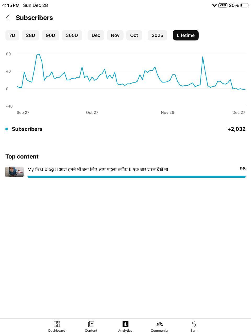This screenshot has height=334, width=251.
Task: Open the My first blog title link
Action: (98, 169)
